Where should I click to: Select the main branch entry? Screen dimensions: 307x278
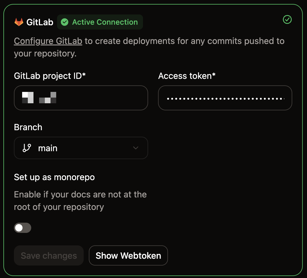click(x=48, y=148)
